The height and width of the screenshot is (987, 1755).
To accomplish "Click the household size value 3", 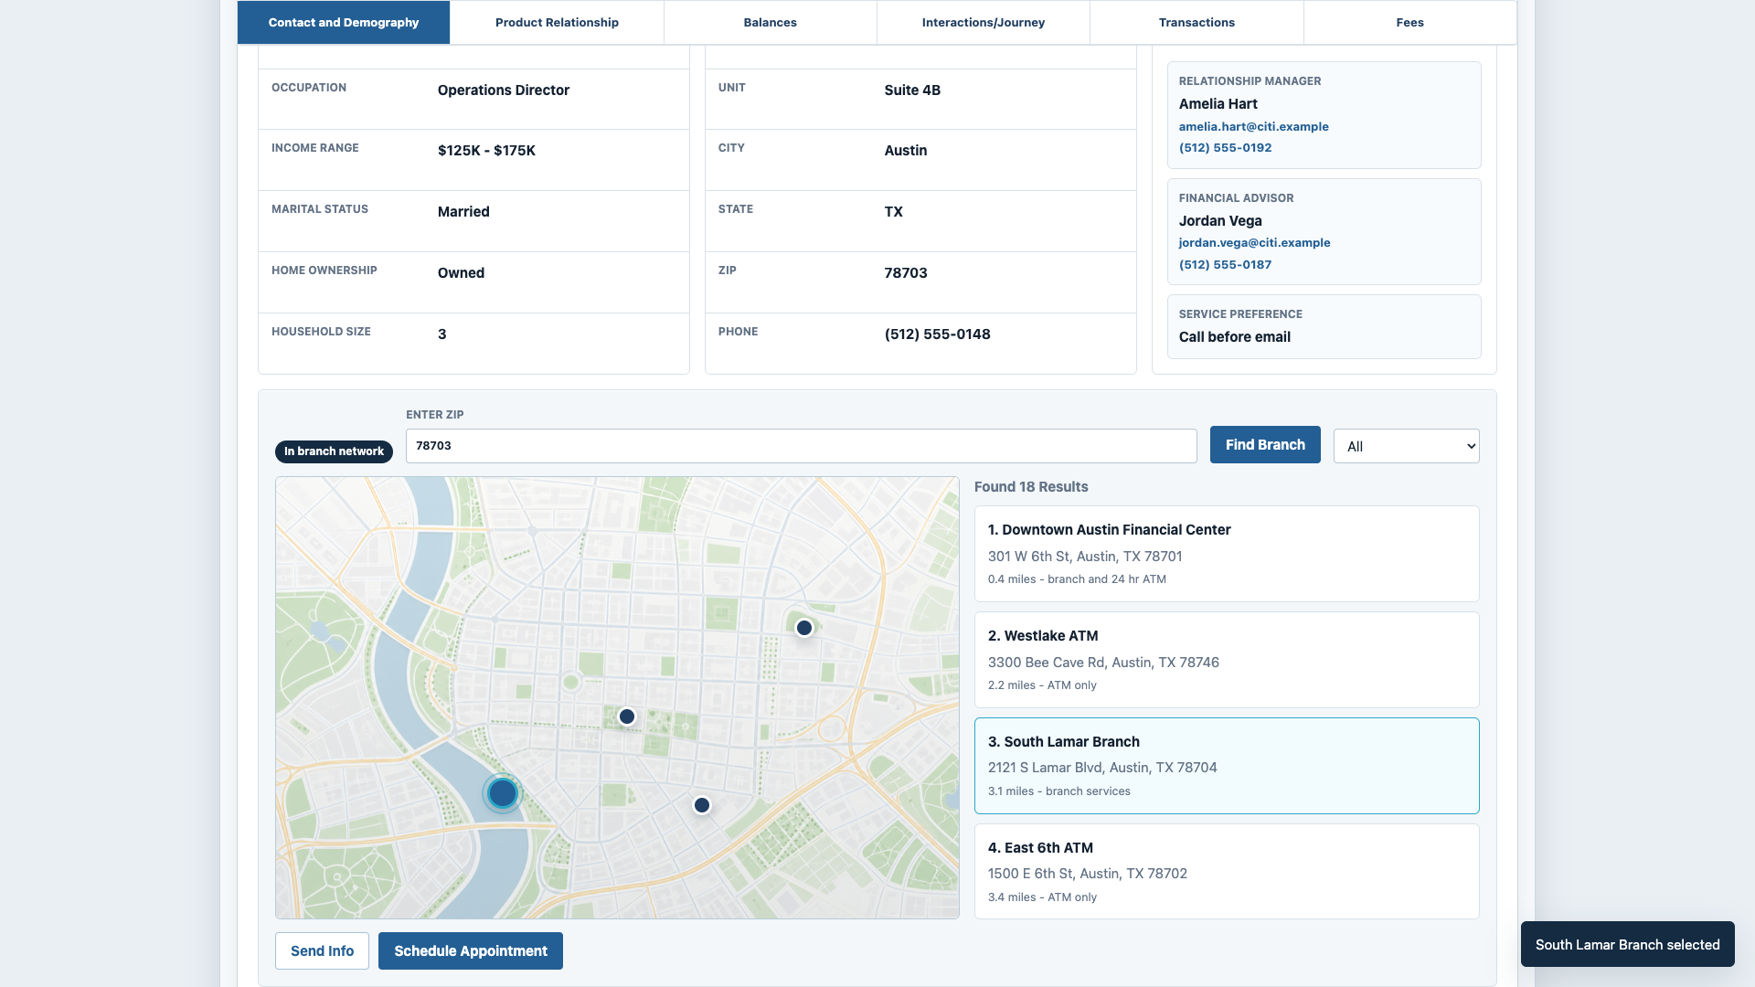I will (x=441, y=334).
